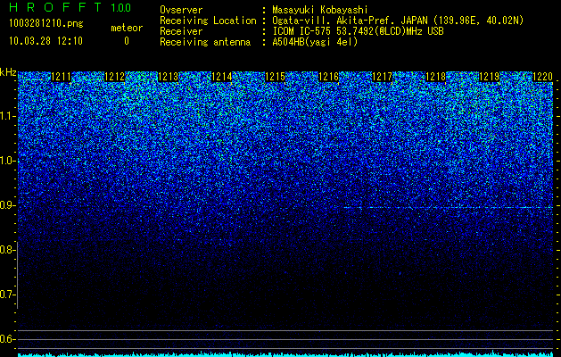The height and width of the screenshot is (357, 561).
Task: Click the 0.8 kHz axis label
Action: [x=7, y=250]
